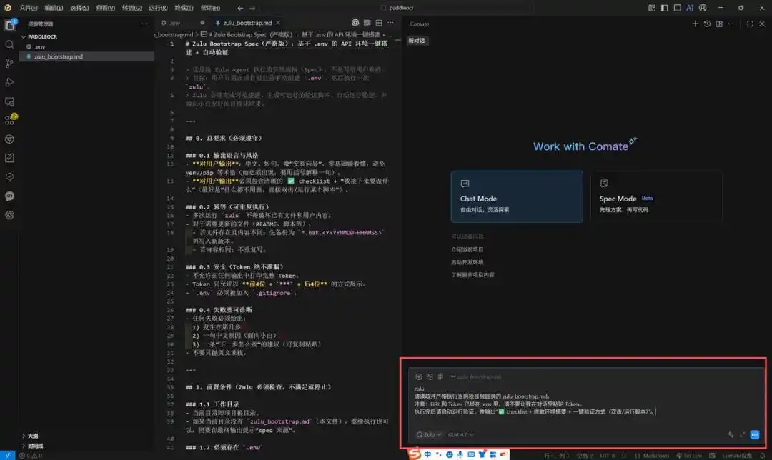
Task: Open the GLM-4.7 model dropdown
Action: (461, 435)
